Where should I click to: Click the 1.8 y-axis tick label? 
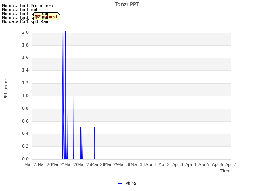25,45
